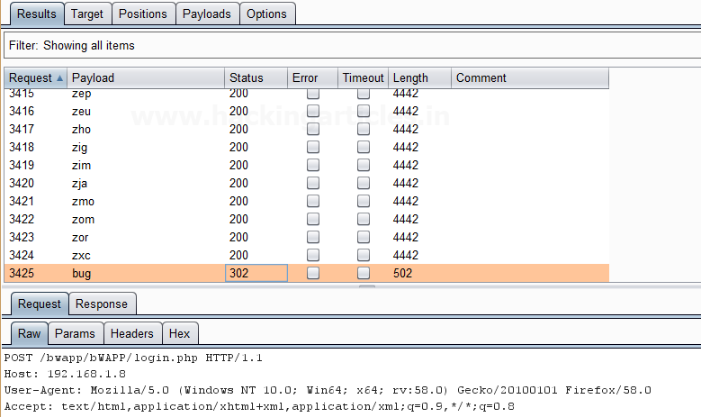The height and width of the screenshot is (417, 701).
Task: Select the Raw view tab
Action: coord(29,334)
